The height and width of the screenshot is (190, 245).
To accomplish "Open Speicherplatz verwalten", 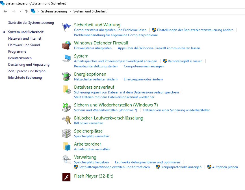I will click(x=92, y=136).
